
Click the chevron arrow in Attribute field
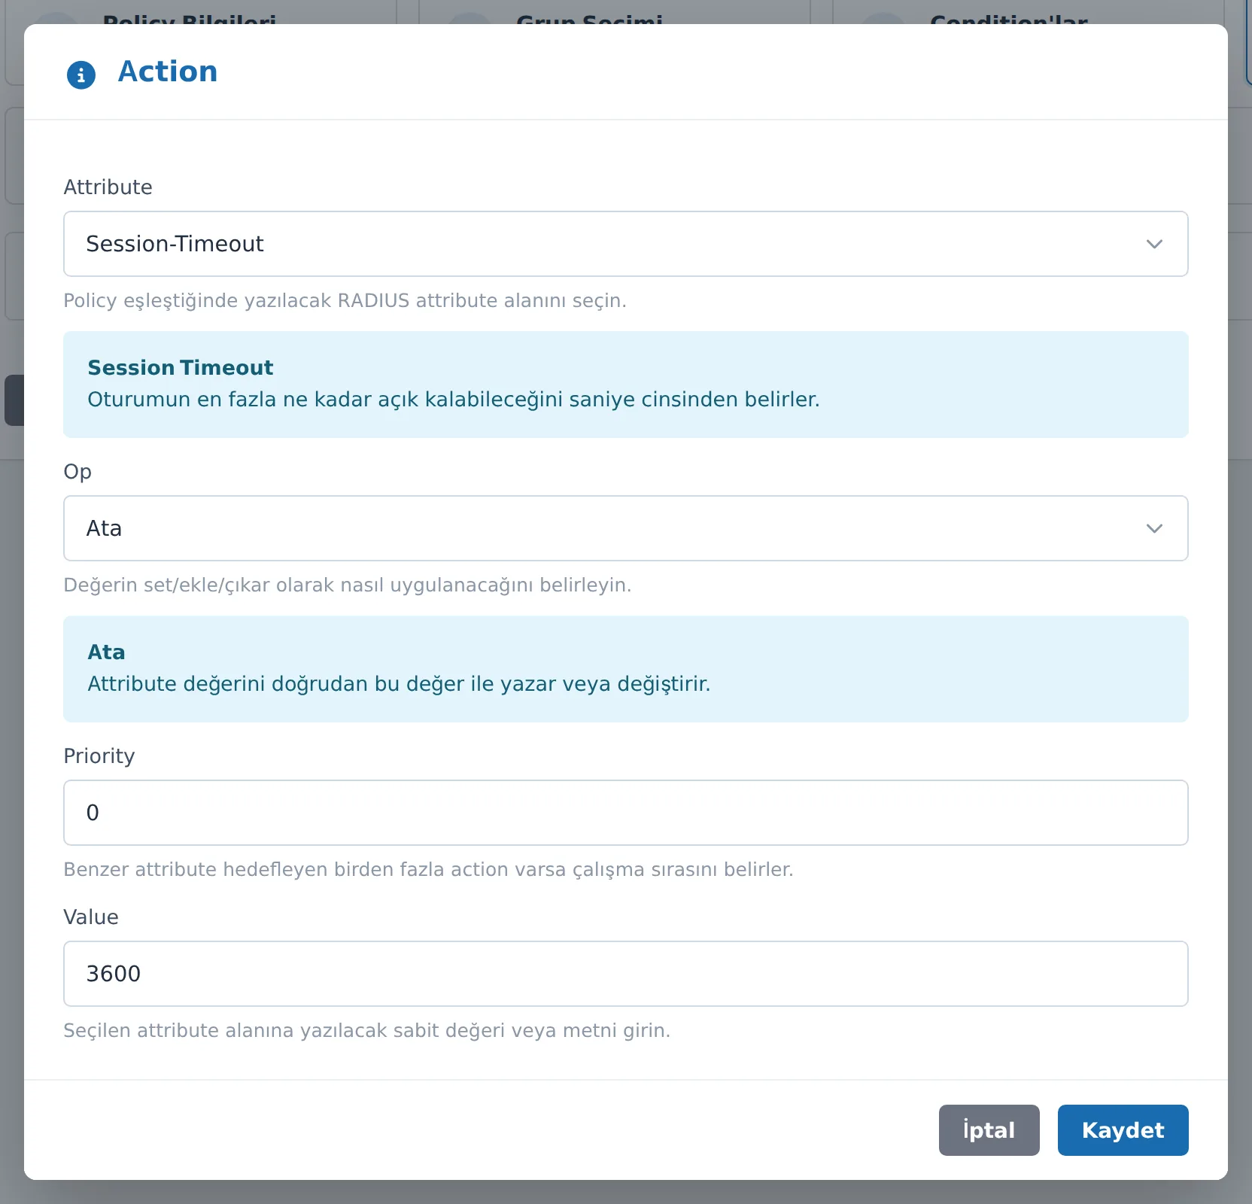[1154, 244]
